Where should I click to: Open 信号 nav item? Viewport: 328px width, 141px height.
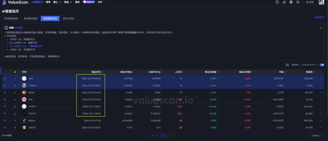point(77,2)
